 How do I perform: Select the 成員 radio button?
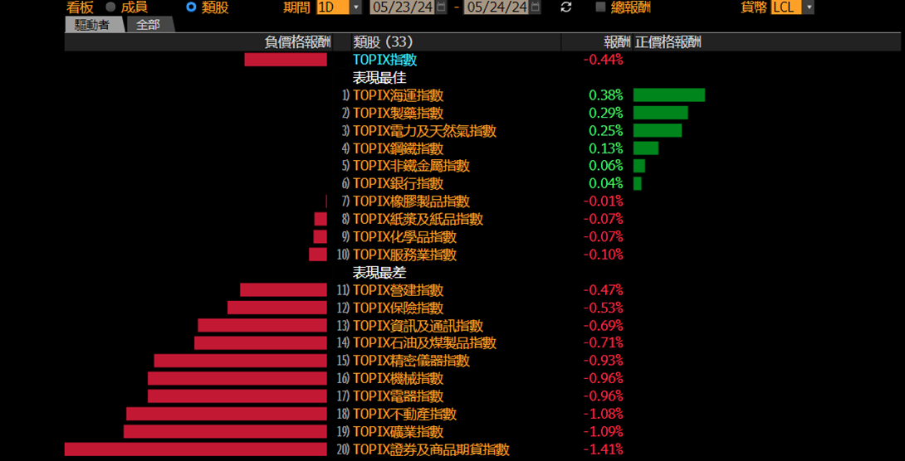pos(110,7)
